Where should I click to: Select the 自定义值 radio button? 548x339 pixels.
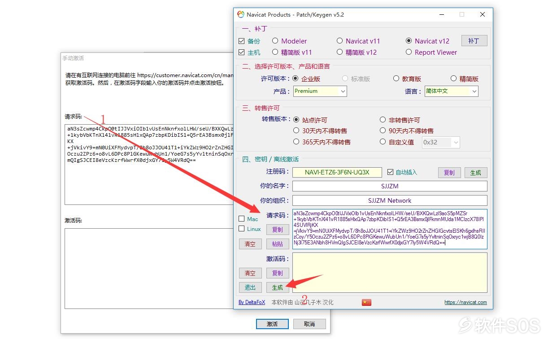tap(383, 142)
